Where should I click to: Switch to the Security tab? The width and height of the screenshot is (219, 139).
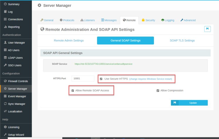tap(148, 20)
